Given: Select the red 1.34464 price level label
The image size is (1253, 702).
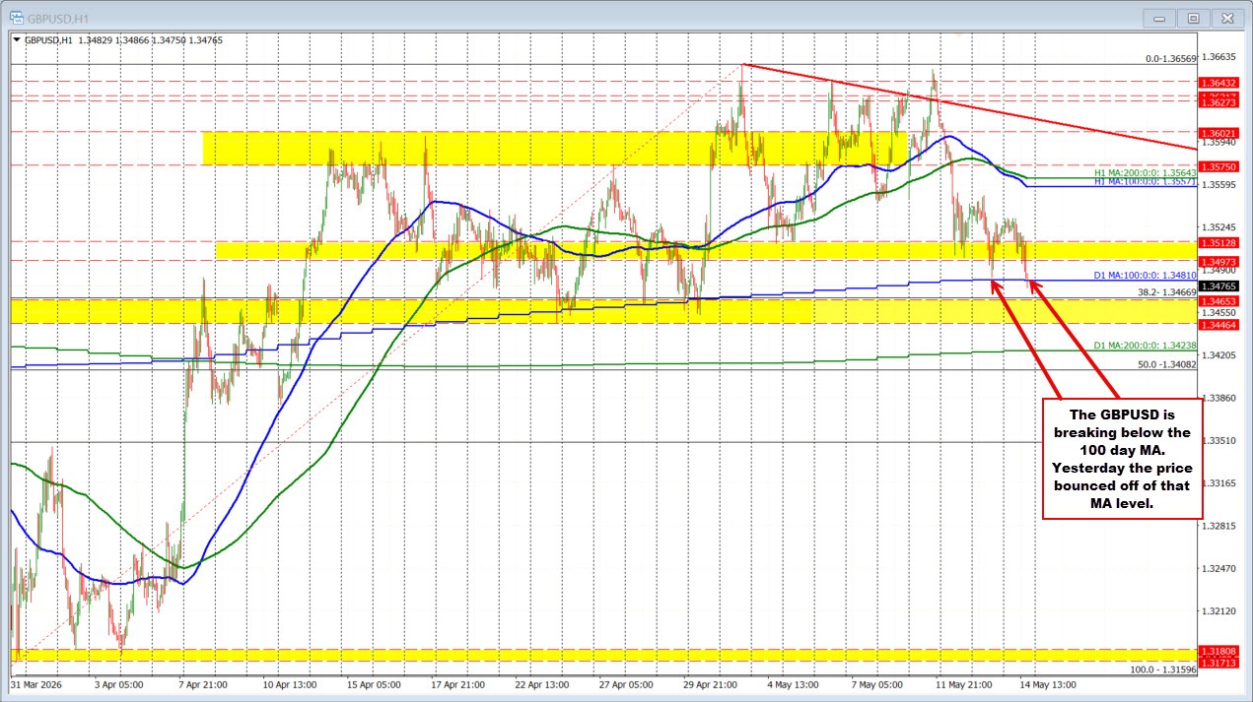Looking at the screenshot, I should pyautogui.click(x=1218, y=323).
